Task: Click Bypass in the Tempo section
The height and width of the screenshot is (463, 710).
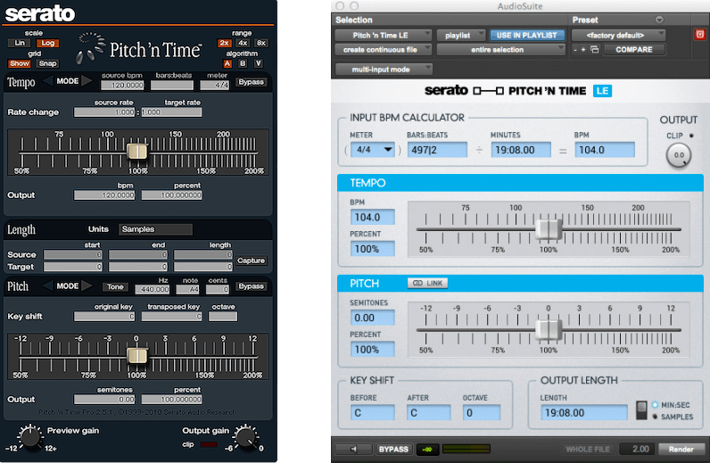Action: [251, 82]
